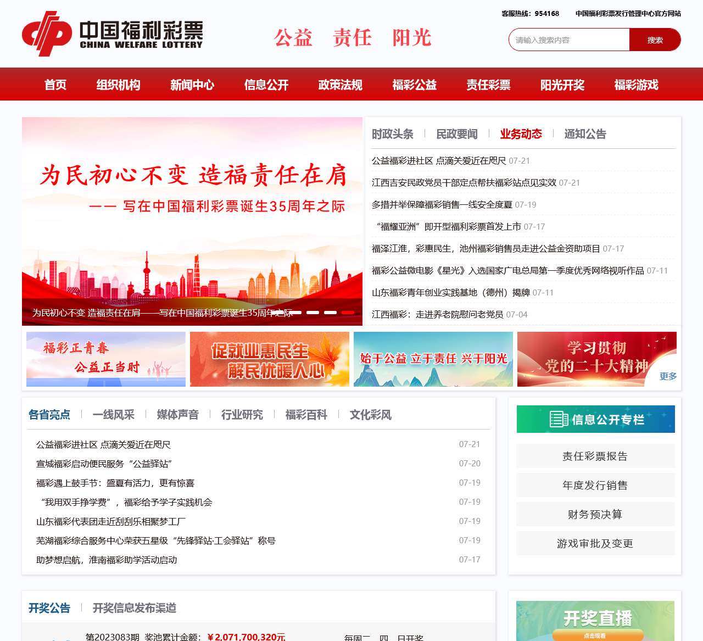Open article 福泽江淮，彩惠民生 about 池州福彩

coord(486,248)
